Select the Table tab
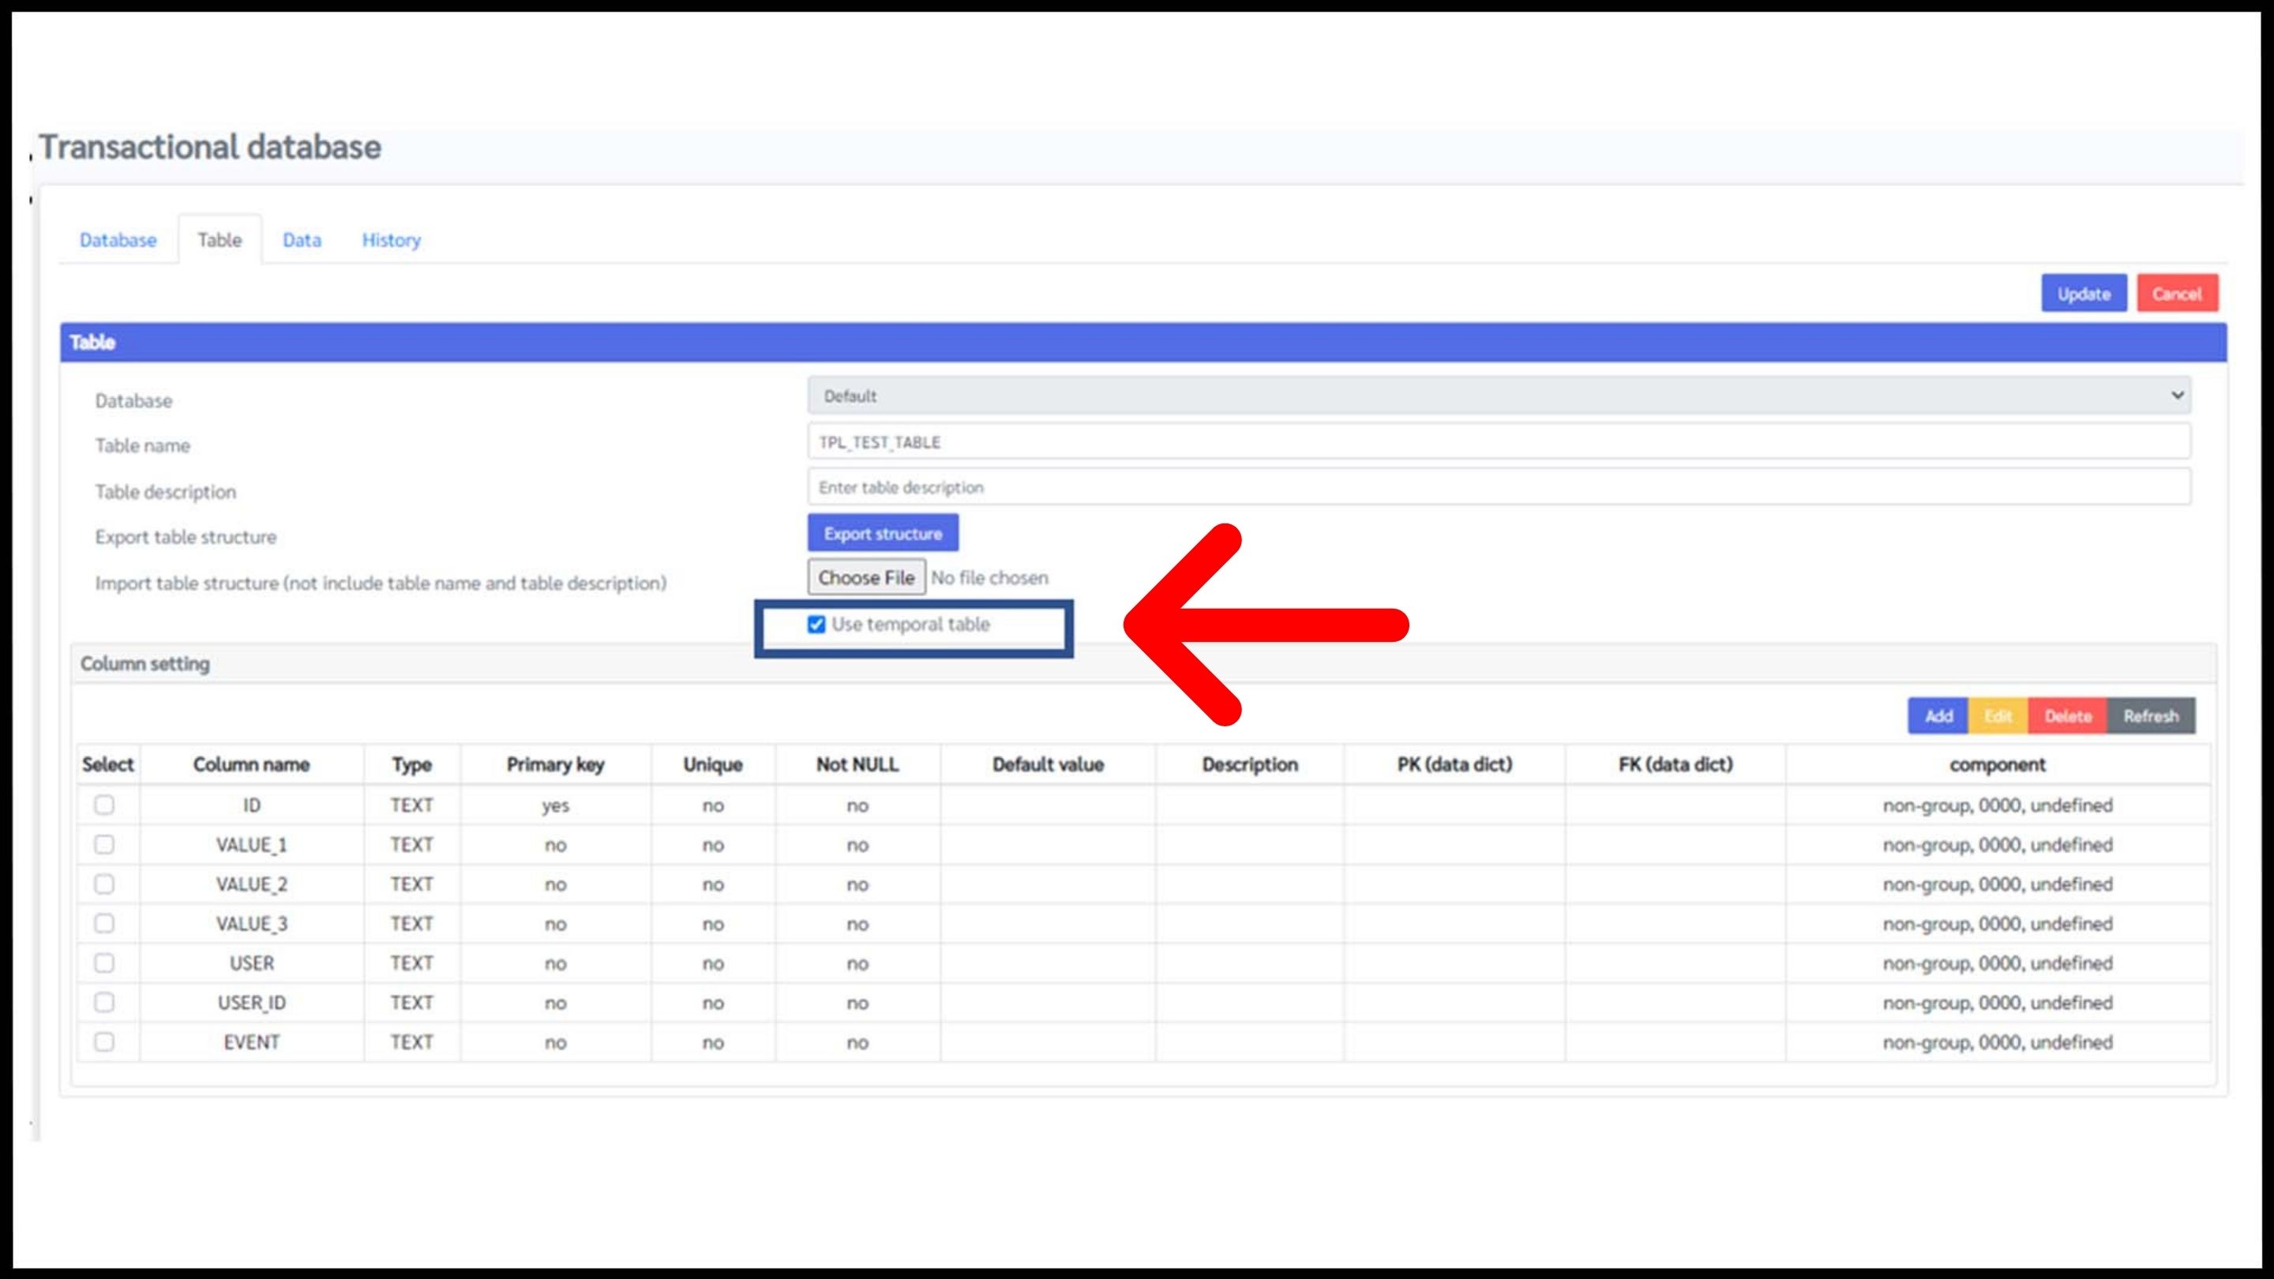 pyautogui.click(x=219, y=240)
